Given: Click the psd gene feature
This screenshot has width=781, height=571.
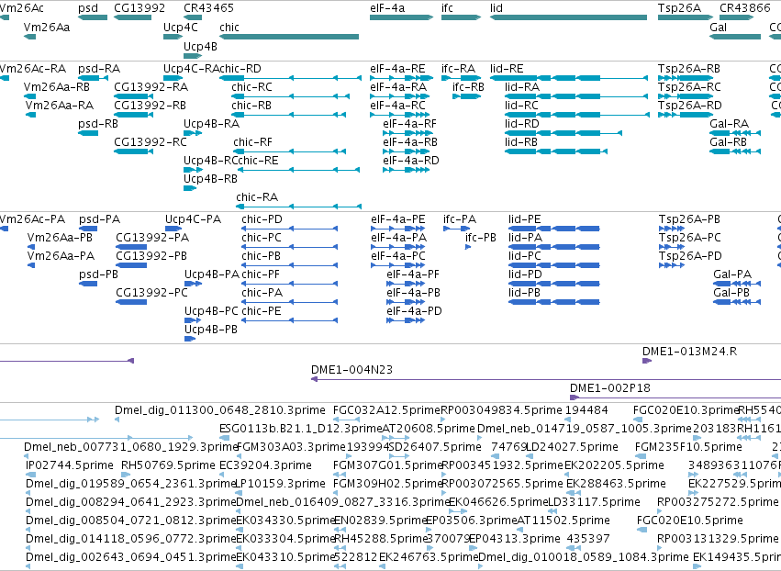Looking at the screenshot, I should point(93,17).
